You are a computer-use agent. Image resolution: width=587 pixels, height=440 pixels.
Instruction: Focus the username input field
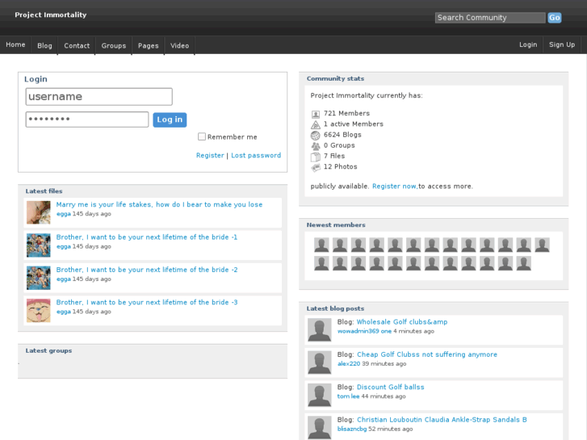[99, 97]
